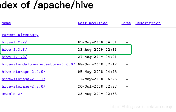176x112 pixels.
Task: Go to Parent Directory
Action: click(20, 35)
